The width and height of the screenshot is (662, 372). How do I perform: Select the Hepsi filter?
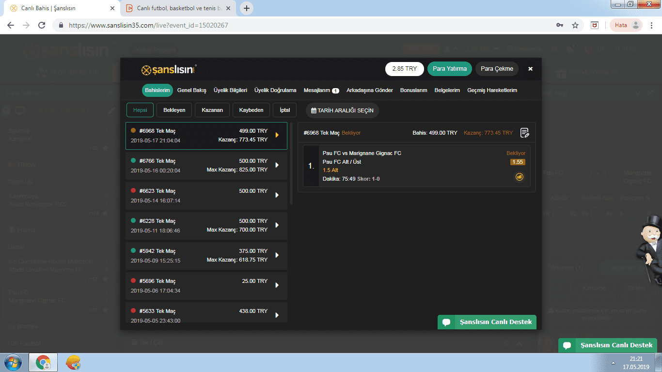click(x=140, y=110)
